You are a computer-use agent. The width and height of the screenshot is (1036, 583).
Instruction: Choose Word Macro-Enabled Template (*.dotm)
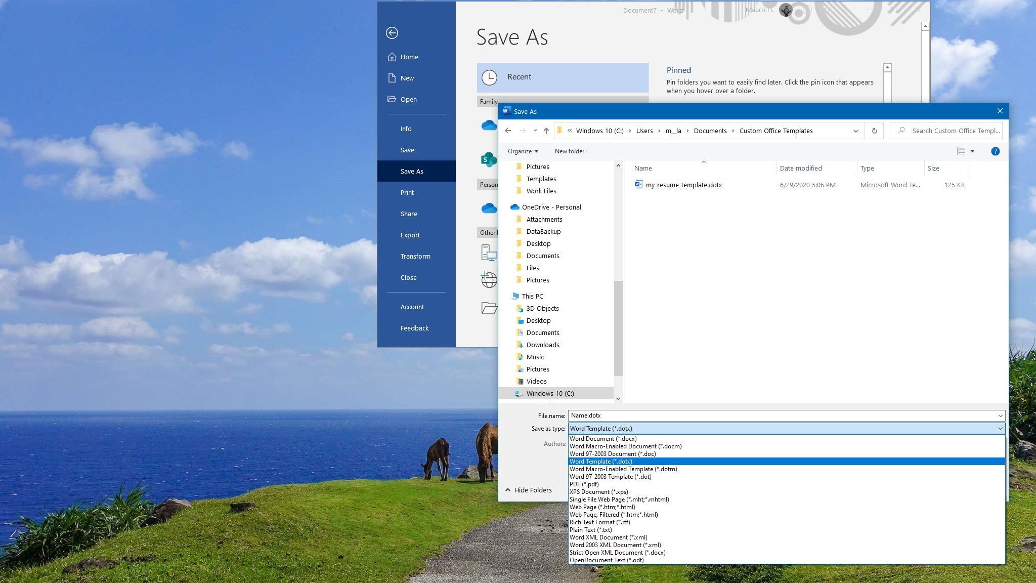[787, 469]
